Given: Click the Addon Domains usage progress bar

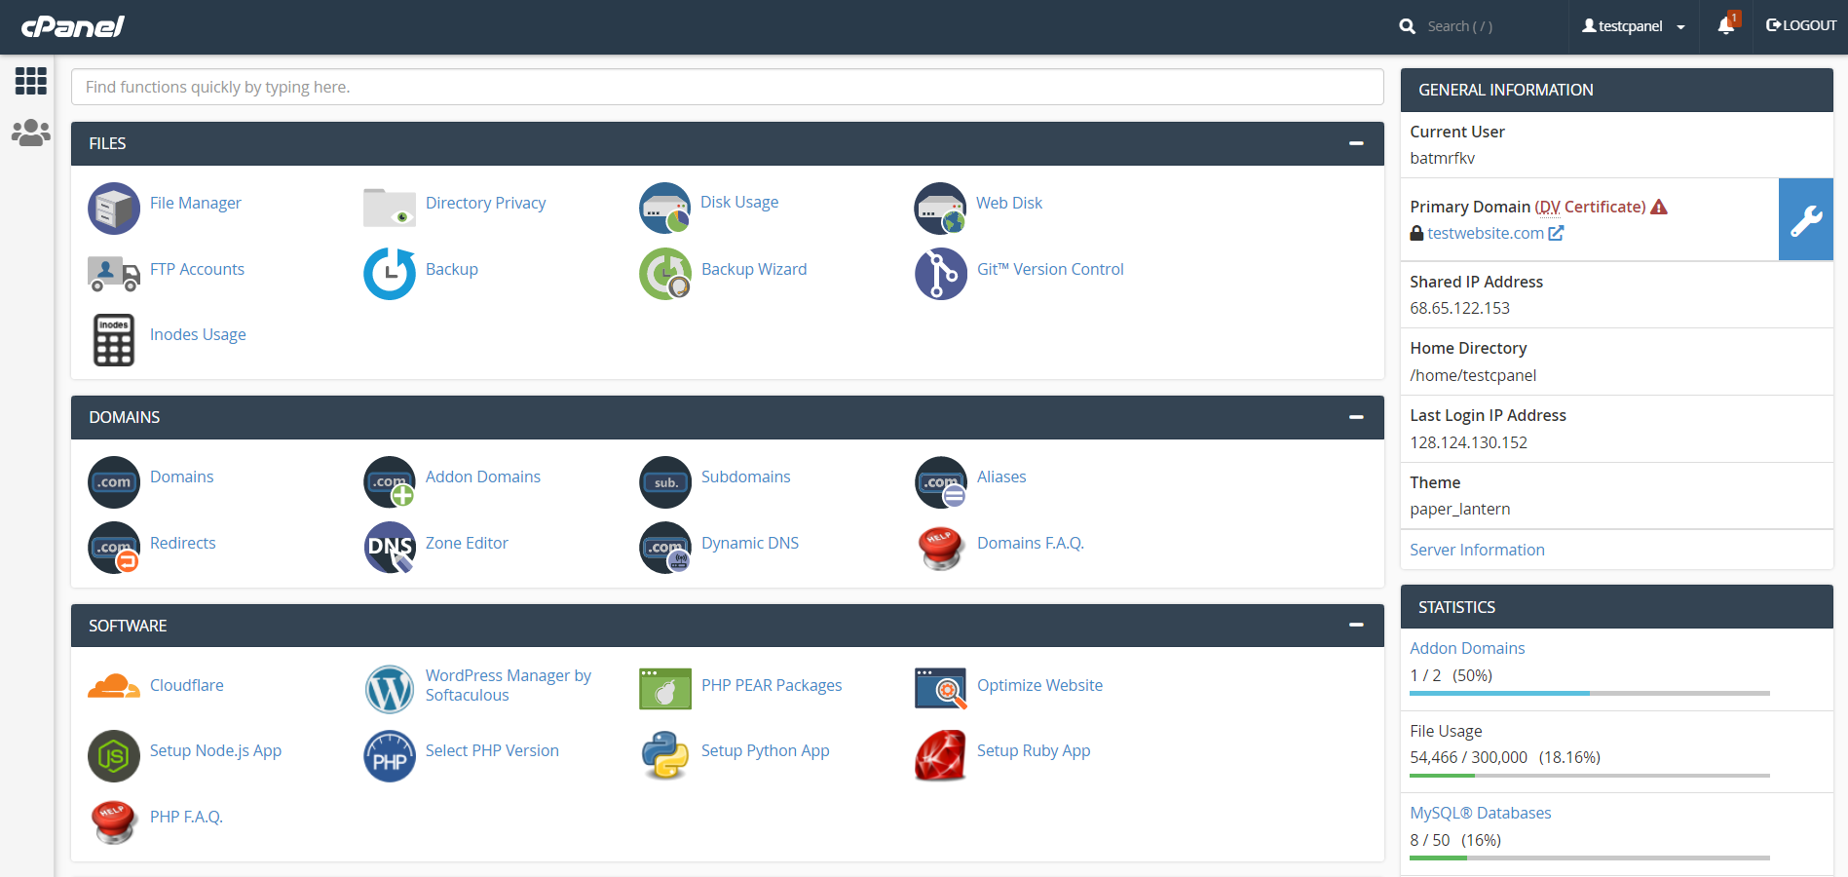Looking at the screenshot, I should (1589, 693).
